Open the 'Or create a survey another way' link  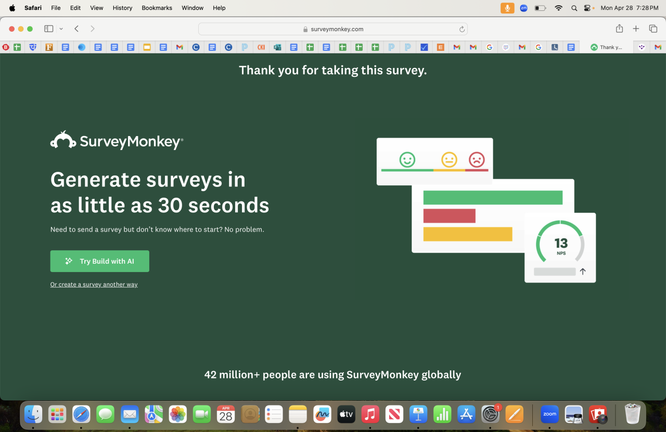(94, 285)
